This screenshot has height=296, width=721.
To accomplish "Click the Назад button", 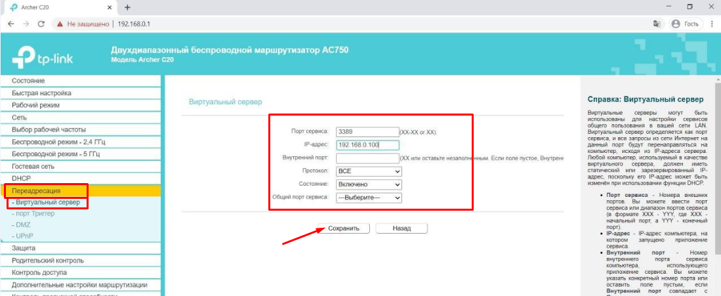I will (x=402, y=228).
